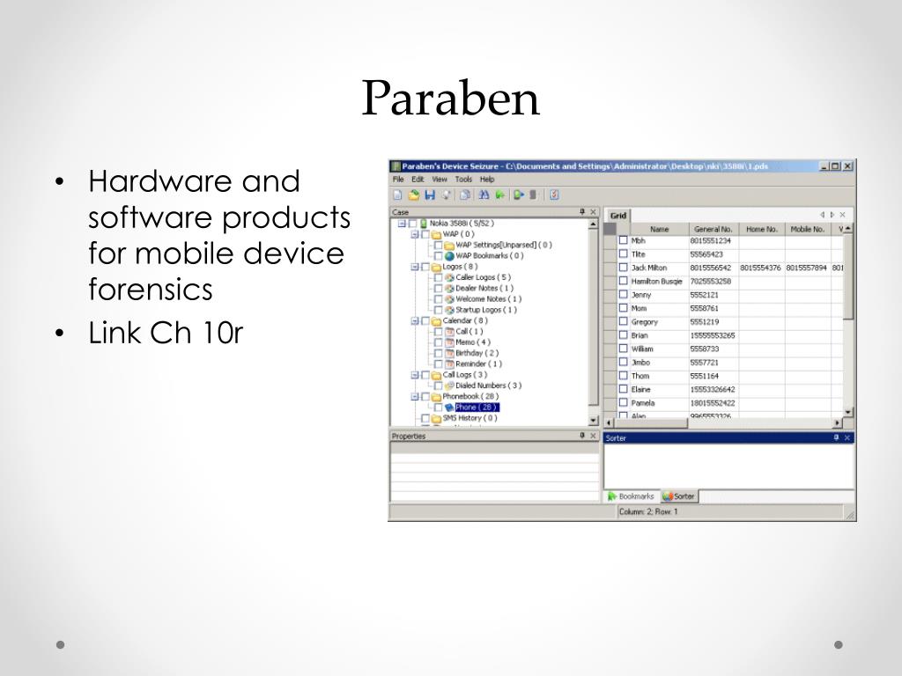Tick the Nokia 3588i checkbox

pyautogui.click(x=412, y=223)
